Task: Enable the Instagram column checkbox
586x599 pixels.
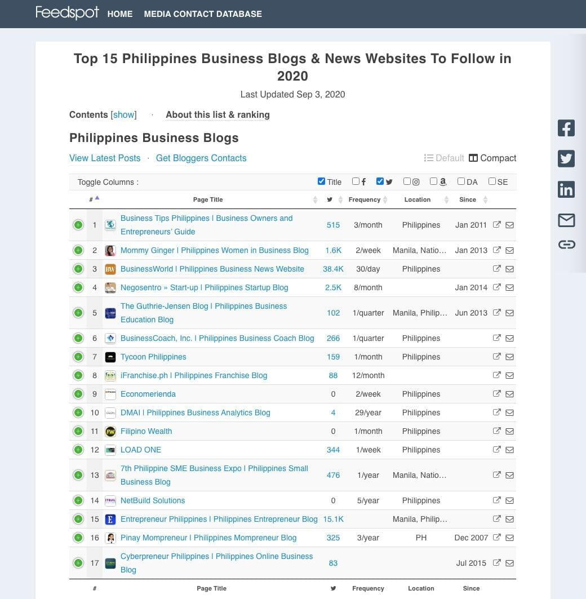Action: pos(407,181)
